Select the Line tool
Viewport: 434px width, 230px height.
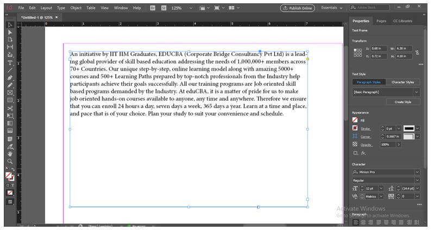(x=10, y=70)
